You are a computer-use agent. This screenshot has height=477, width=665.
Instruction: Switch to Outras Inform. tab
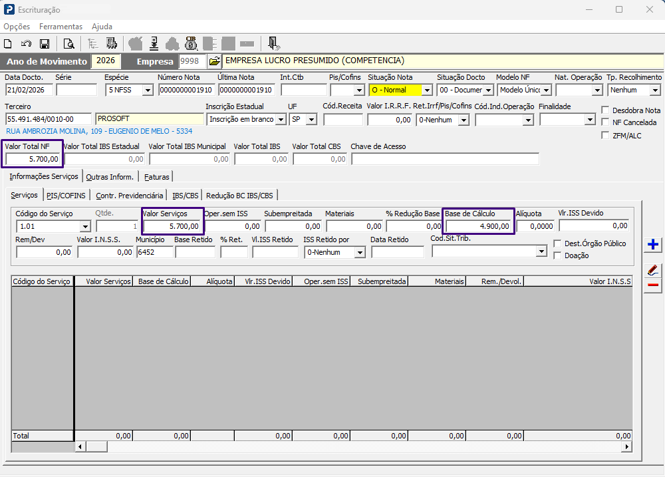coord(110,177)
